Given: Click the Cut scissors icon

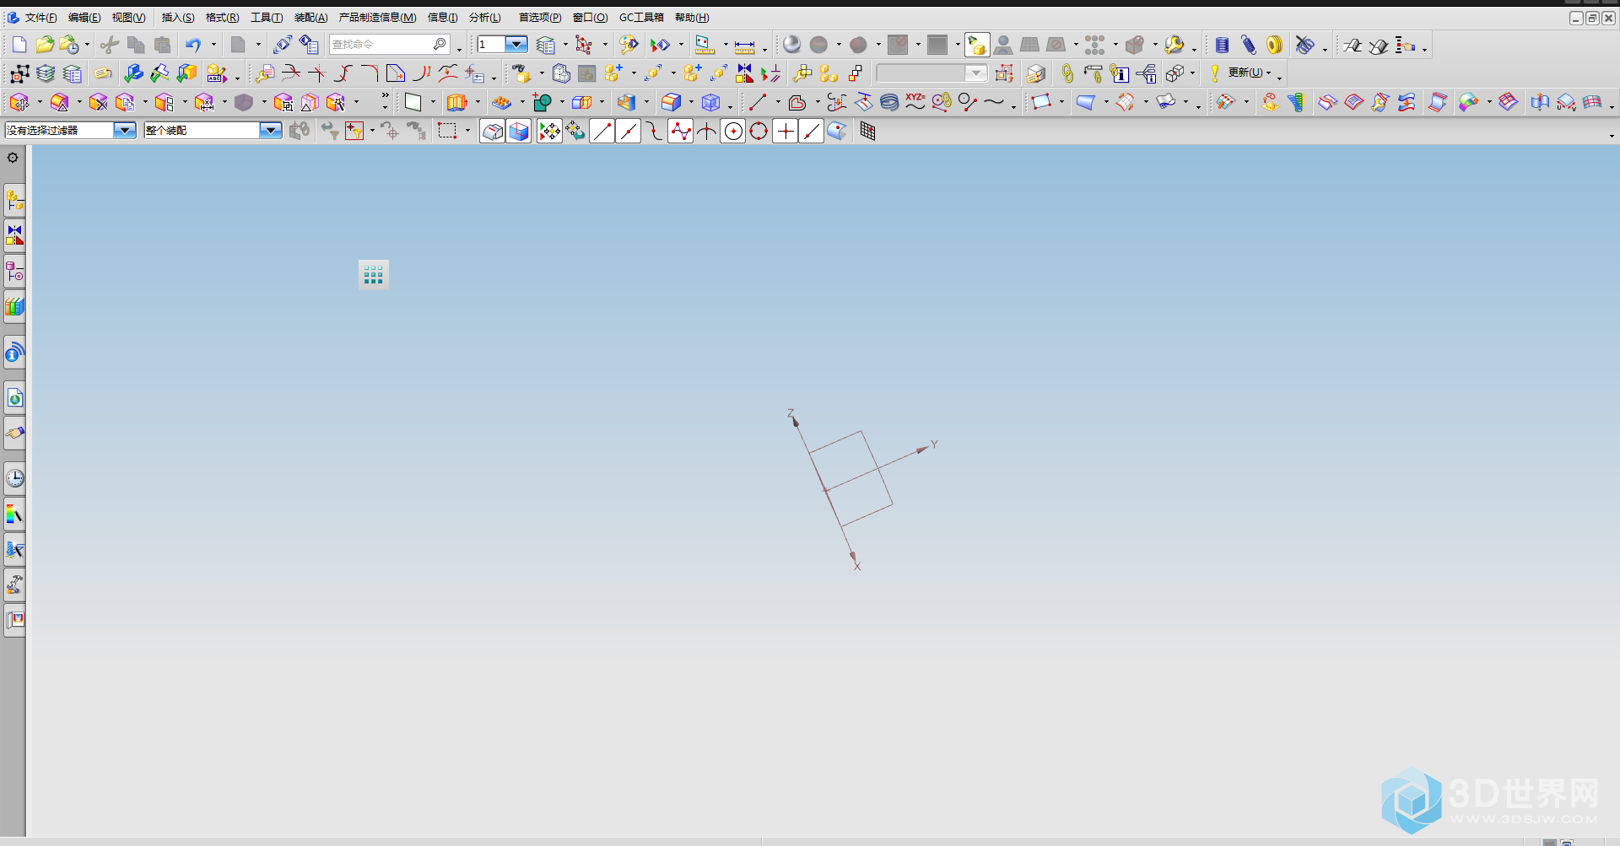Looking at the screenshot, I should click(x=109, y=45).
